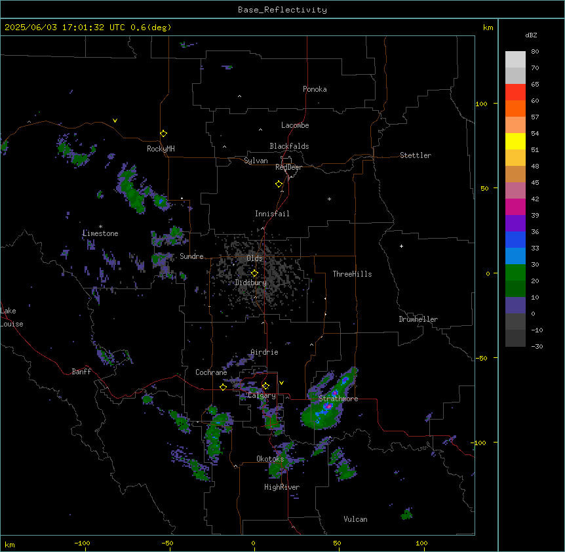Click the orange 57-60 dBZ legend swatch
565x552 pixels.
point(515,108)
